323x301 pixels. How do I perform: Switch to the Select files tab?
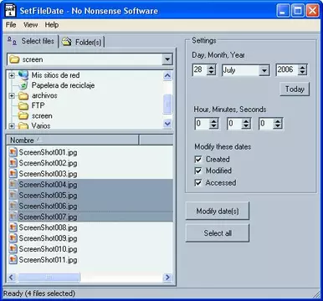(x=31, y=41)
